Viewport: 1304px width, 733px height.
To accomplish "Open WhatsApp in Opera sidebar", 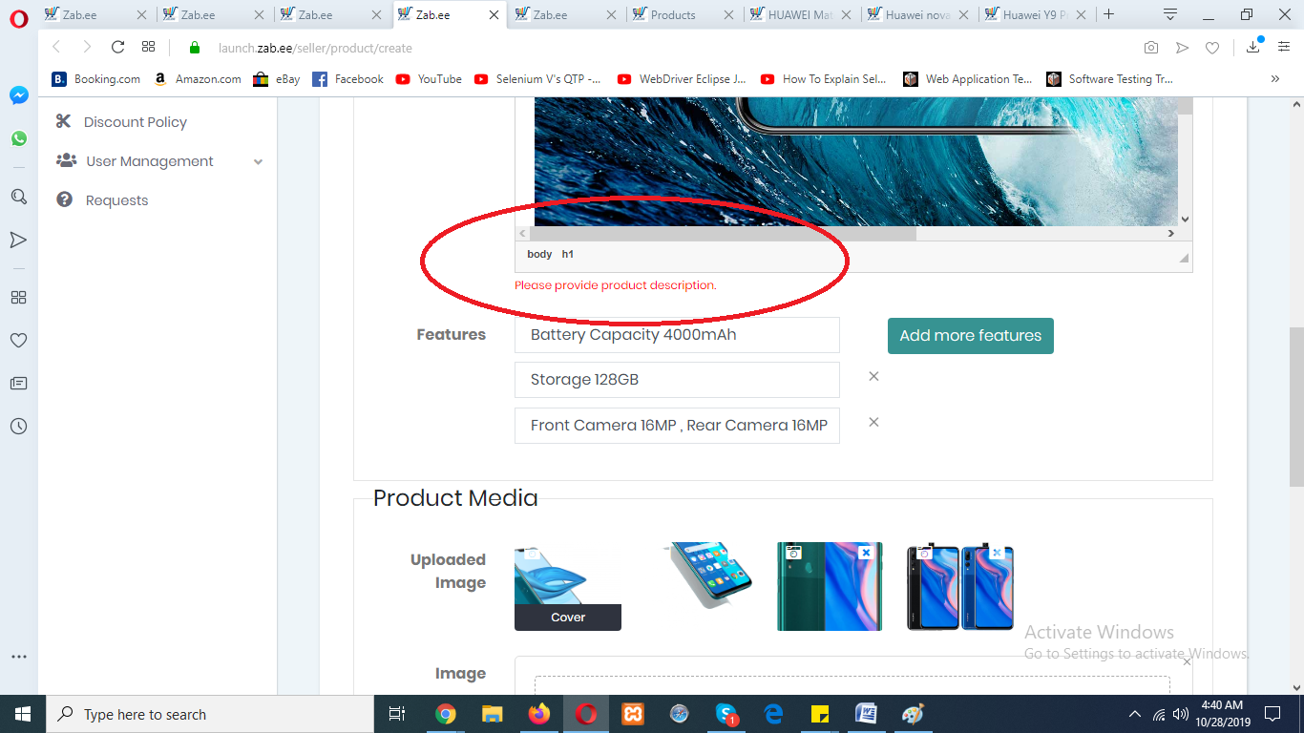I will pyautogui.click(x=19, y=138).
